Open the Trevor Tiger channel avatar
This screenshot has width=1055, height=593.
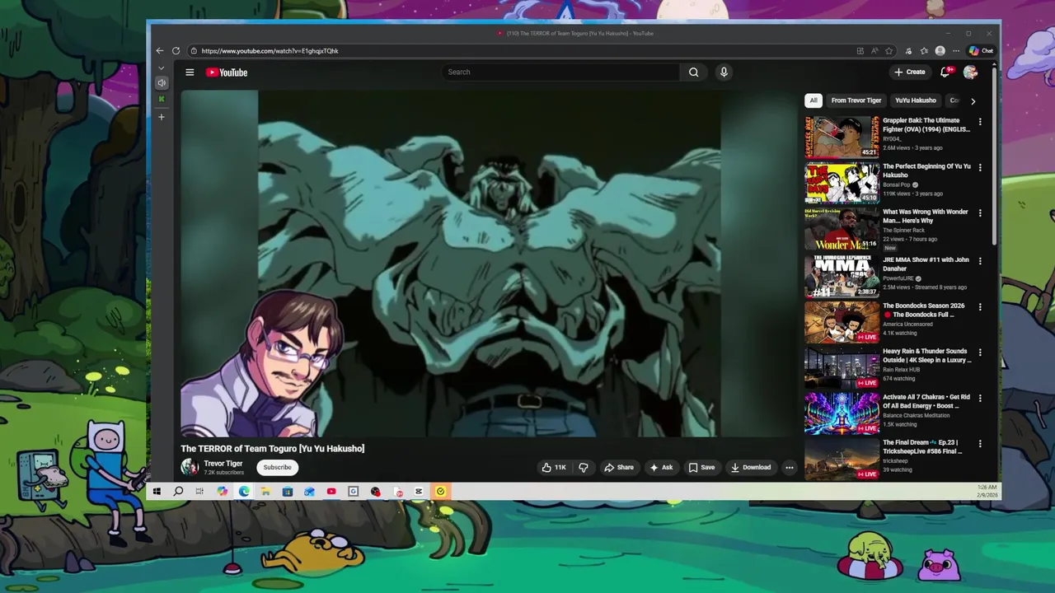click(190, 467)
